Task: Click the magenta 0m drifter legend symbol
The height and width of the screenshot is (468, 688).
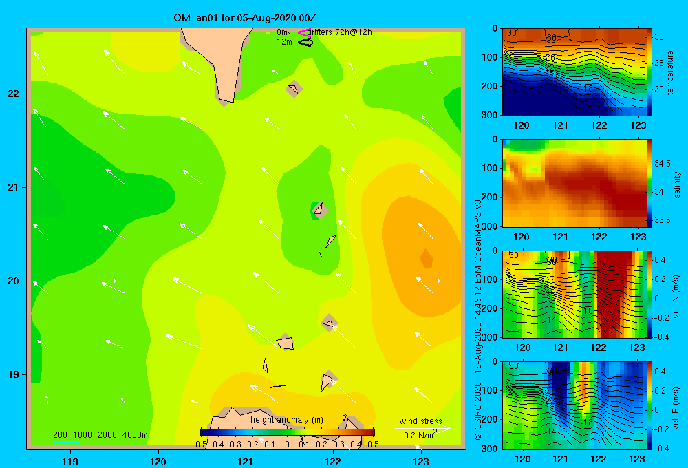Action: (303, 32)
